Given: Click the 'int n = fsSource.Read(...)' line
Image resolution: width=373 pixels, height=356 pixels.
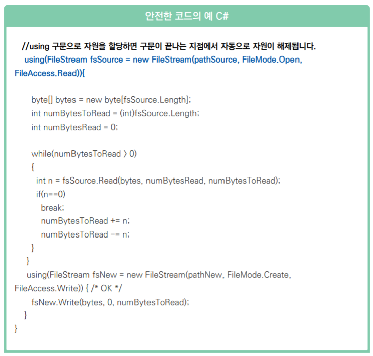Looking at the screenshot, I should coord(158,181).
